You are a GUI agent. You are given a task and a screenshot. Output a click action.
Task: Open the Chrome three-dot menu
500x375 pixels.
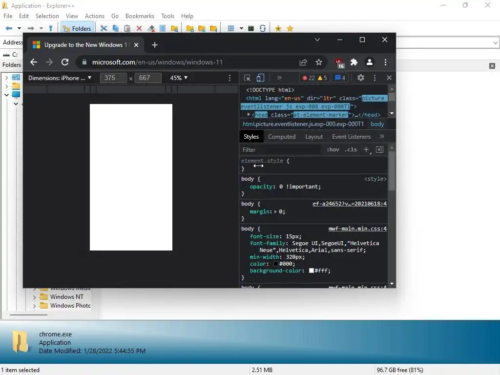[x=386, y=62]
